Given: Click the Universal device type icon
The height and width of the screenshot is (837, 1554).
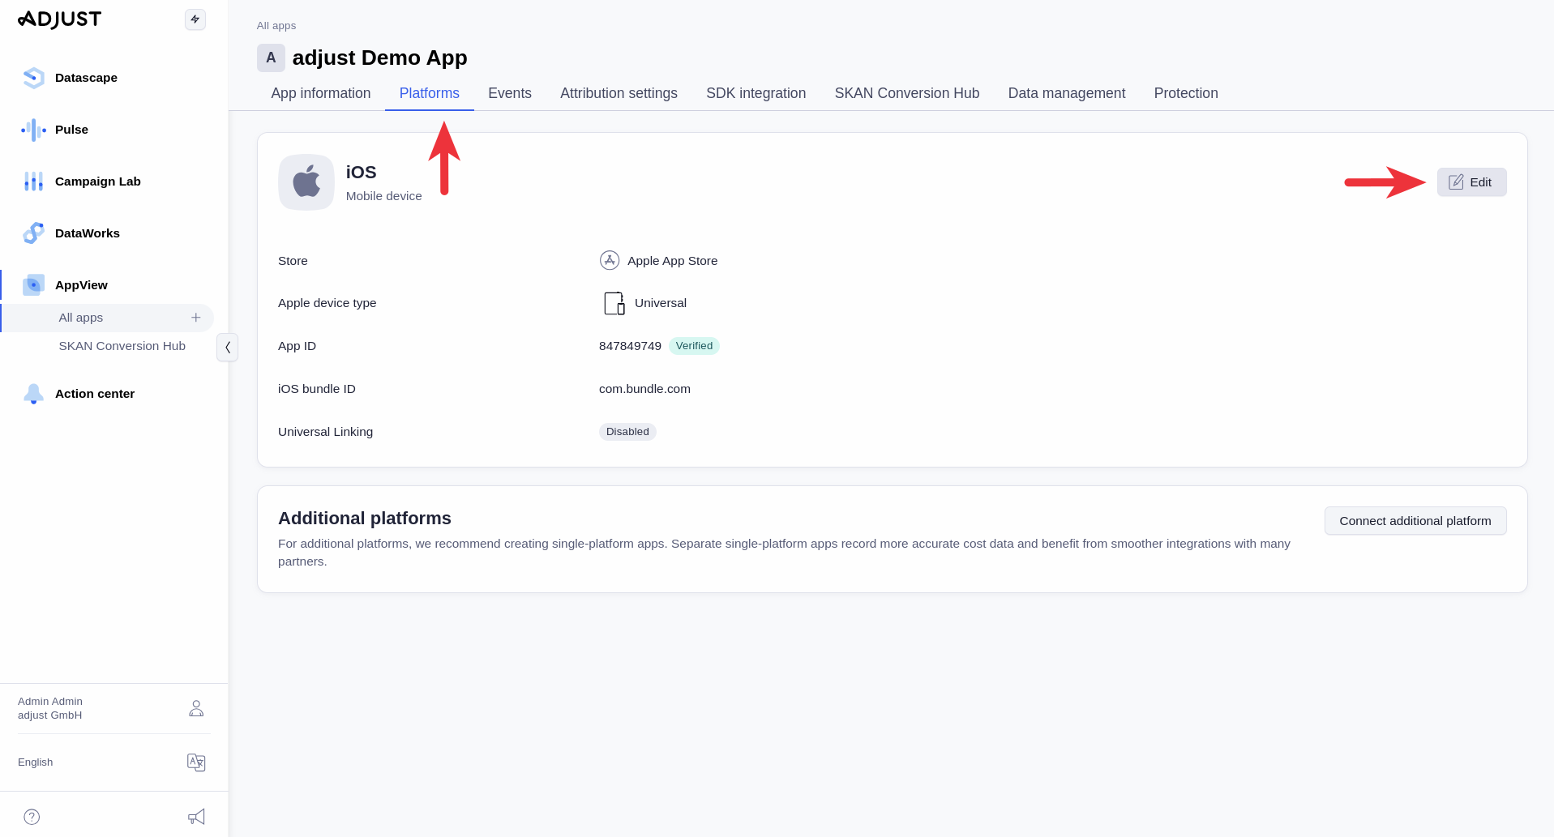Looking at the screenshot, I should [x=614, y=303].
